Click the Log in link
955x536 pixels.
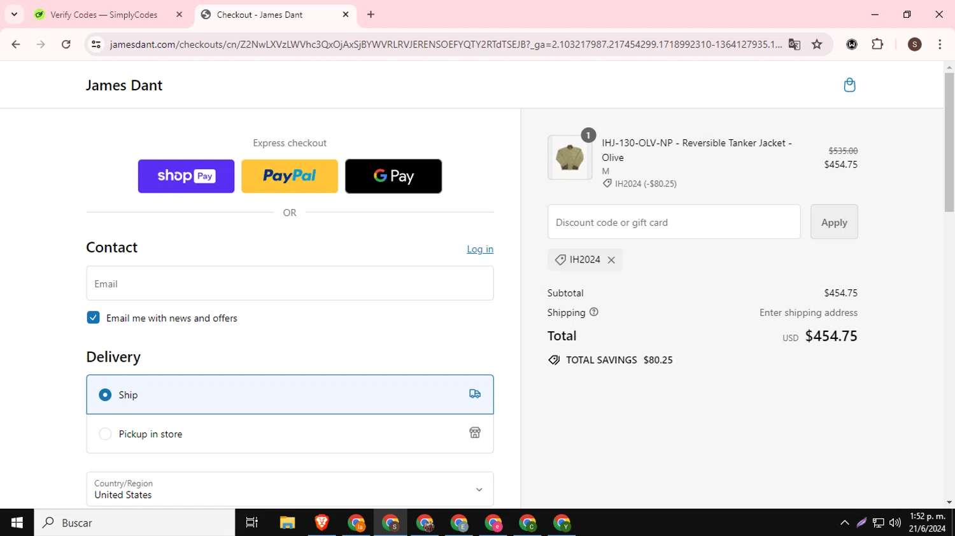480,249
